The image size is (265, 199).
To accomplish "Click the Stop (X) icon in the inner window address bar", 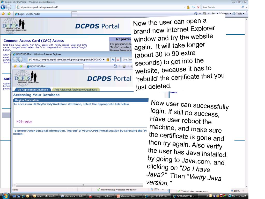I will tap(117, 60).
